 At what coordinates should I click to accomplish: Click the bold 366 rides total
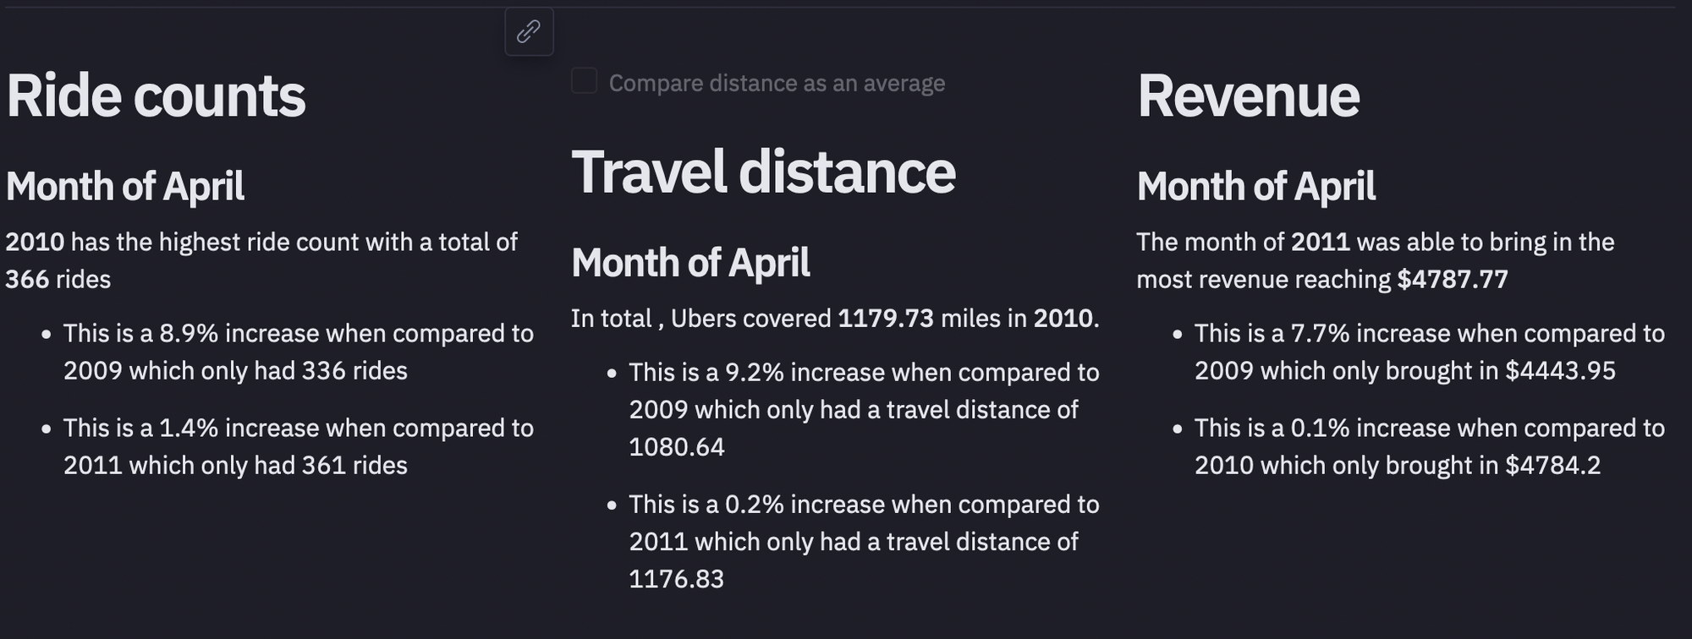pyautogui.click(x=27, y=279)
